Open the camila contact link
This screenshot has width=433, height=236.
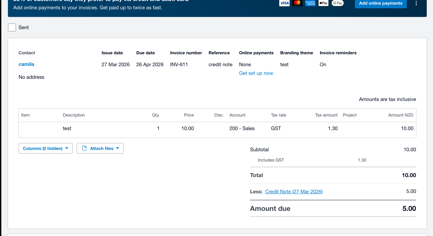26,64
